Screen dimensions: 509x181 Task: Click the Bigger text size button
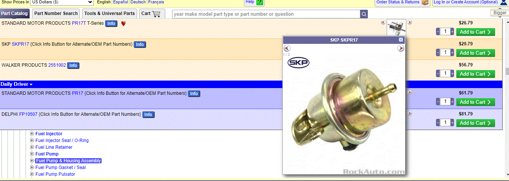pyautogui.click(x=500, y=13)
